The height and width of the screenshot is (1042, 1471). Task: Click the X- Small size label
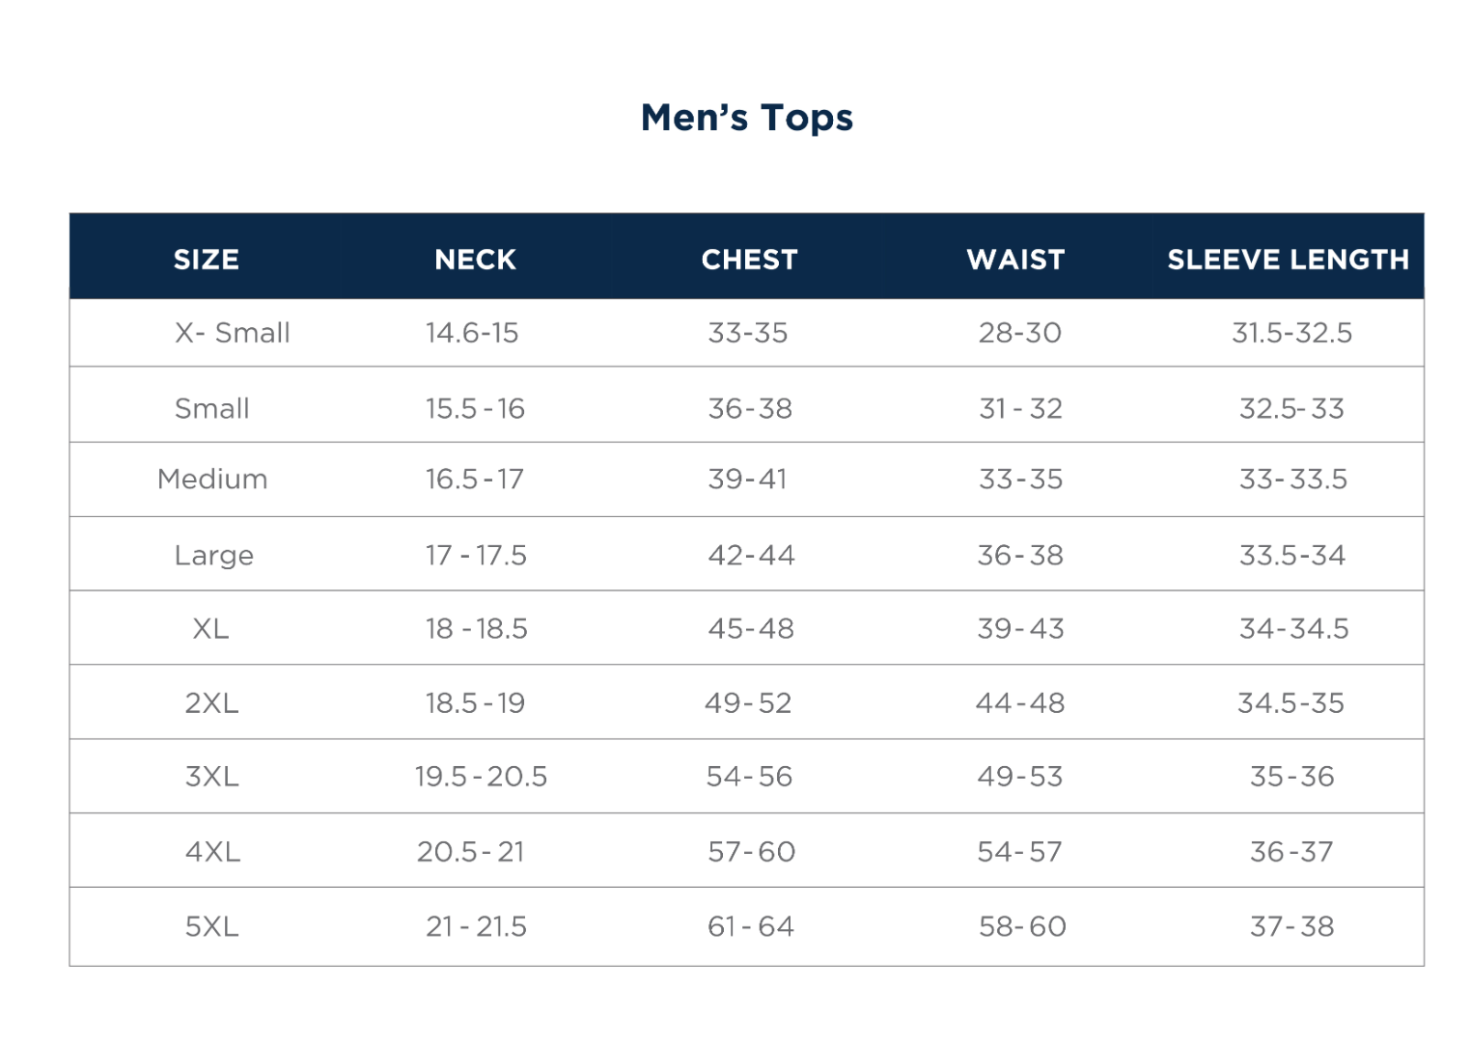(232, 333)
